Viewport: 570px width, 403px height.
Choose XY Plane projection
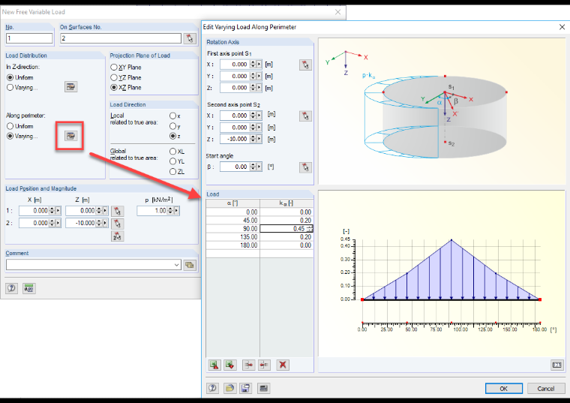pyautogui.click(x=114, y=68)
